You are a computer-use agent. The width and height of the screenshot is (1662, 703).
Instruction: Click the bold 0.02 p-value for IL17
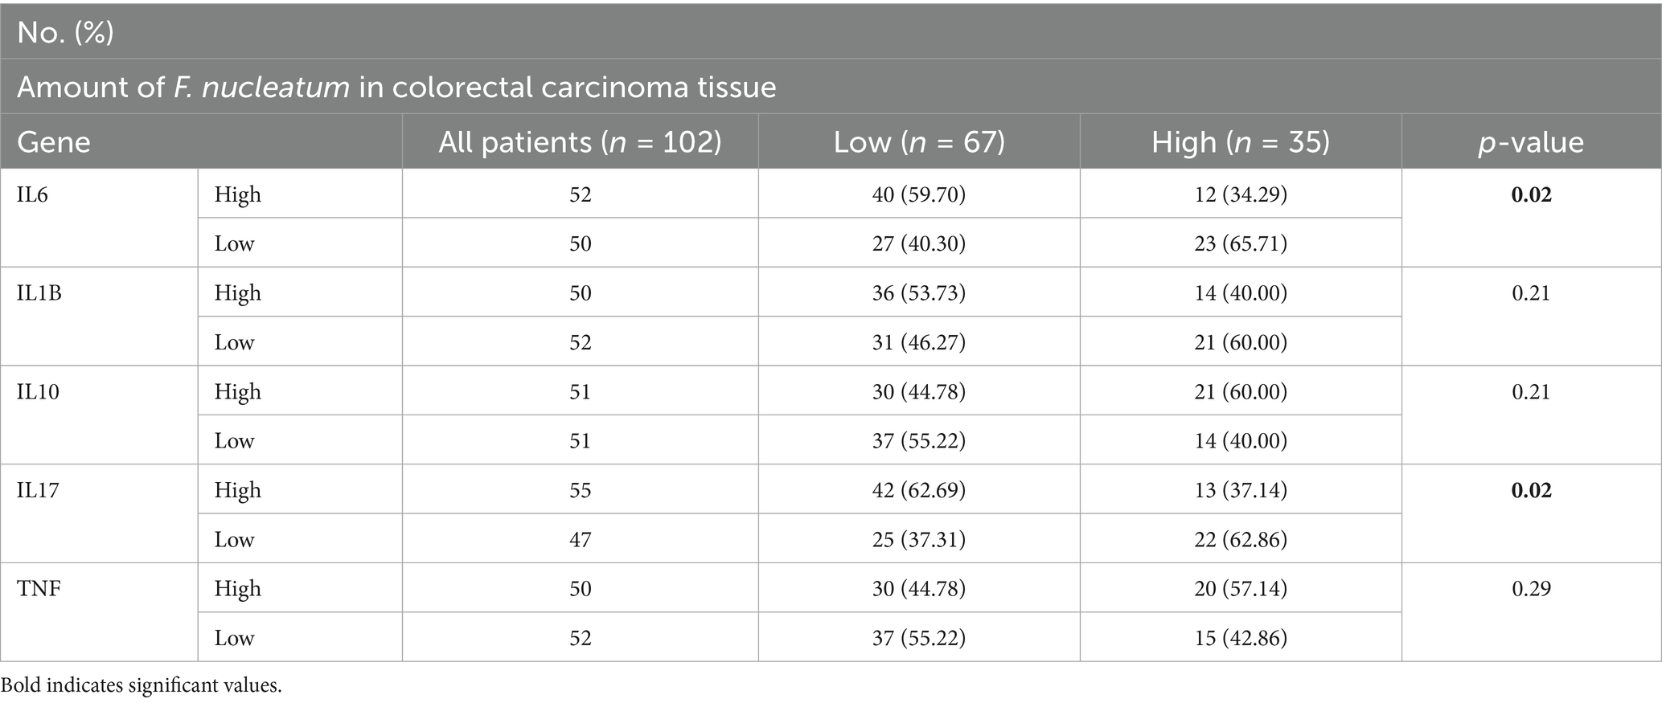(x=1531, y=490)
